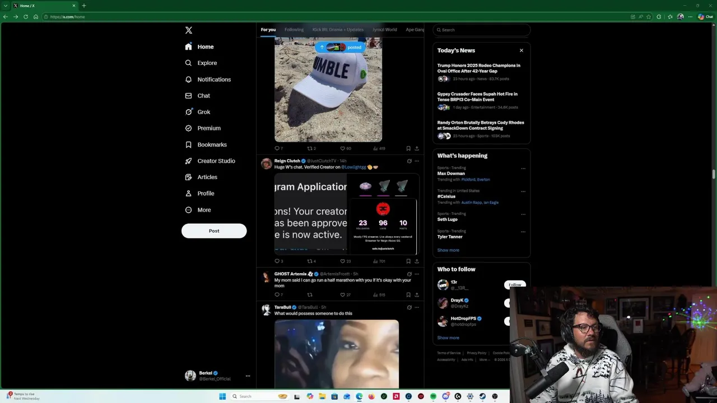Share the white hat photo post
Viewport: 717px width, 403px height.
coord(416,148)
